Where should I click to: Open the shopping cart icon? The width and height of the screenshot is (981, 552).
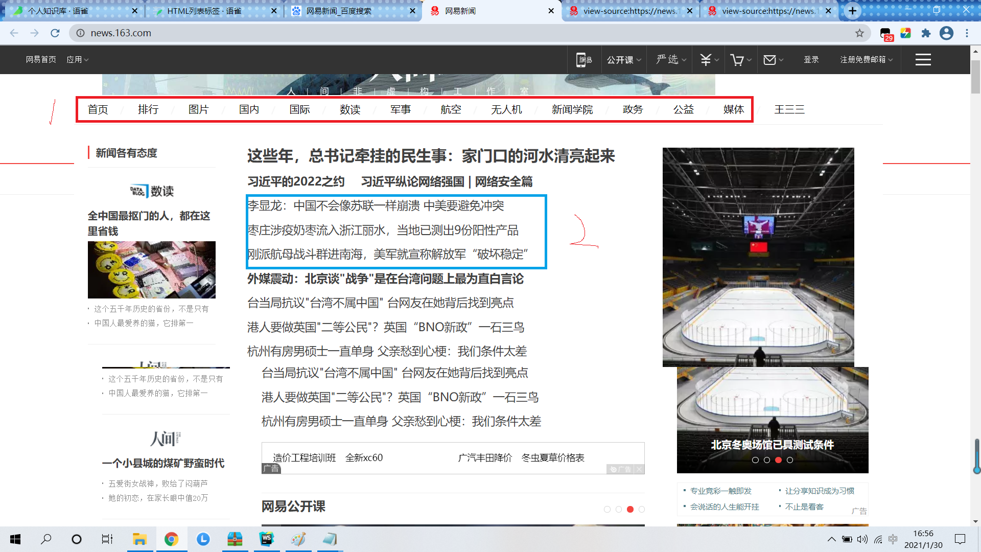pos(737,60)
